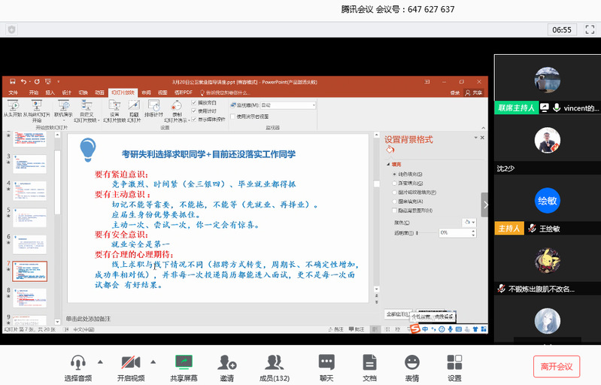Turn on camera with 开启视频
The height and width of the screenshot is (385, 601).
coord(126,362)
